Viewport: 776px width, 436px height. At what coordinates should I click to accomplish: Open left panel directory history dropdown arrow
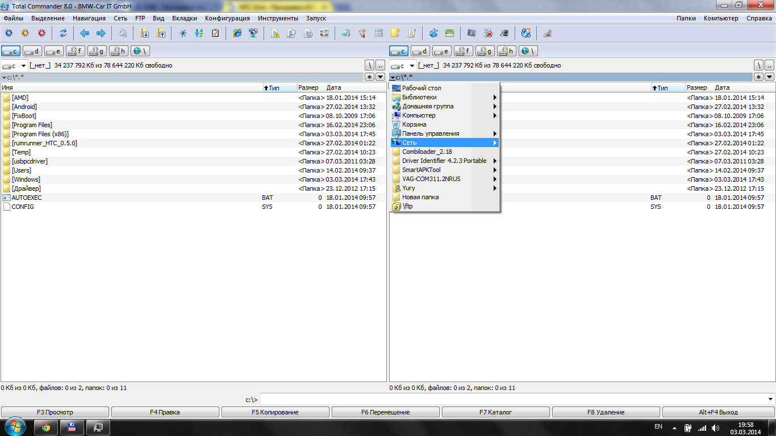click(381, 77)
